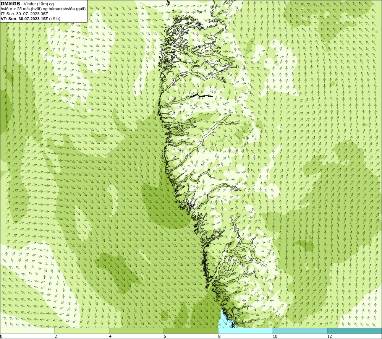
Task: Click the 4–6 m/s green color band
Action: [136, 331]
